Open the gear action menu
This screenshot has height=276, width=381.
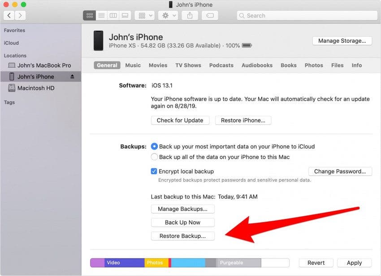(168, 16)
